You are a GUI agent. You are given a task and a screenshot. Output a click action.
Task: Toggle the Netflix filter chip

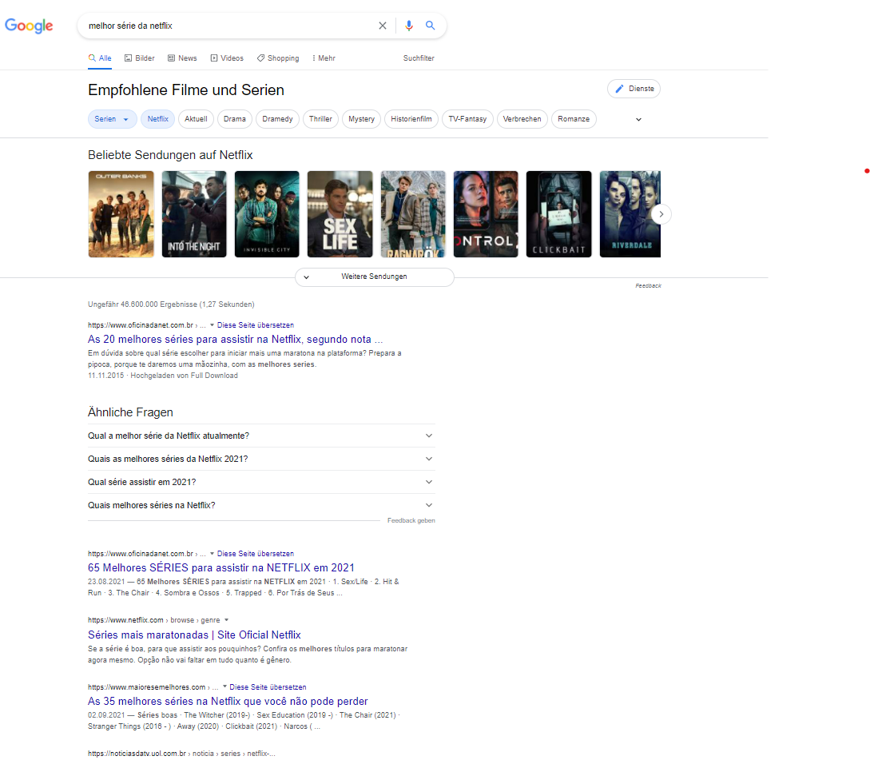(x=157, y=119)
